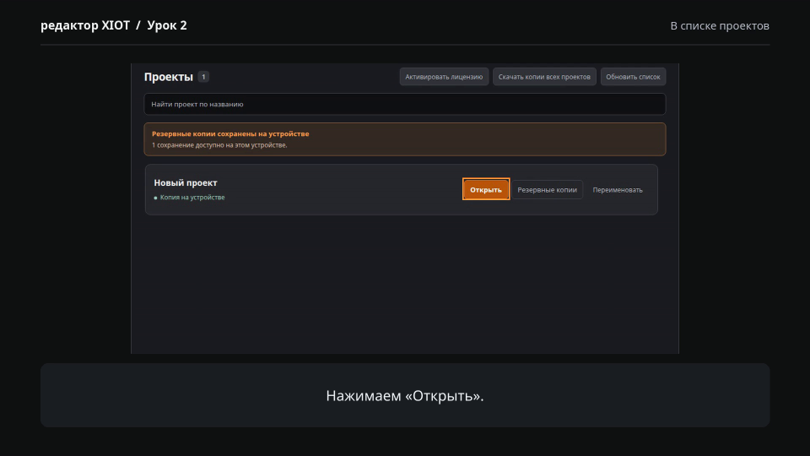The image size is (810, 456).
Task: Open Резервные копии for Новый проект
Action: click(x=547, y=190)
